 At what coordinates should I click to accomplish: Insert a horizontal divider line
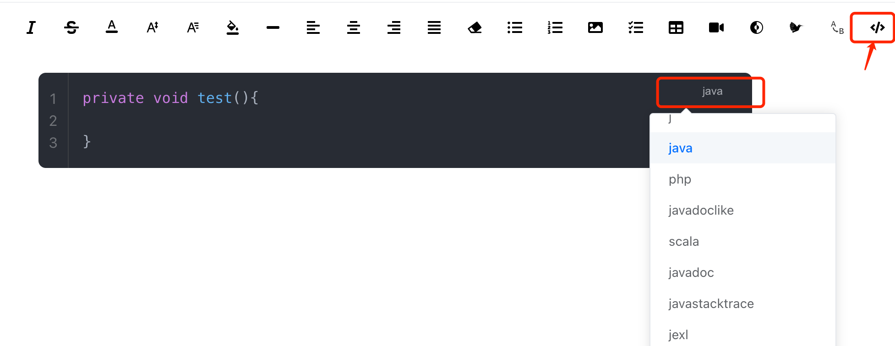(x=273, y=28)
